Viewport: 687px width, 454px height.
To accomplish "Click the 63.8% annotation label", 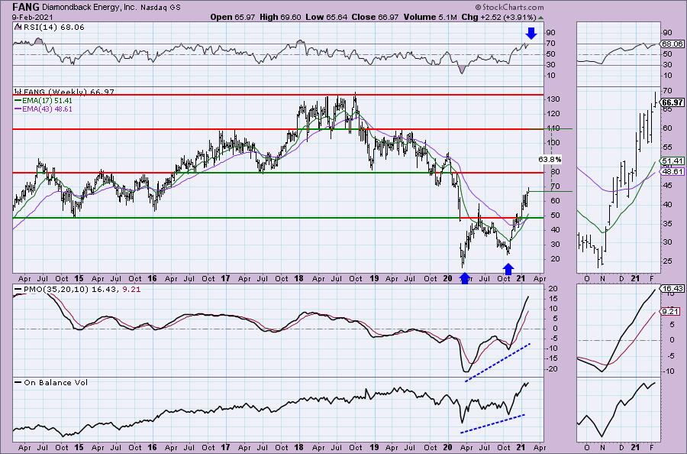I will click(550, 159).
